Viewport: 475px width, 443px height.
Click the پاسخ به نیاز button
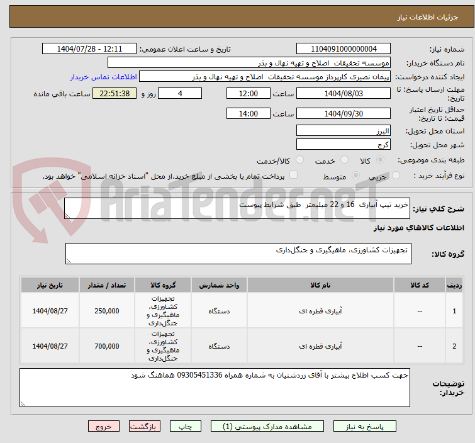364,426
